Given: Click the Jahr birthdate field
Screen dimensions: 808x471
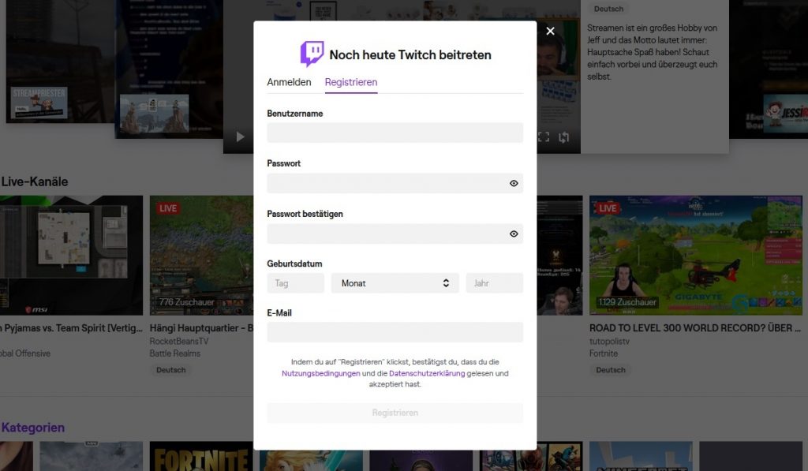Looking at the screenshot, I should click(495, 282).
